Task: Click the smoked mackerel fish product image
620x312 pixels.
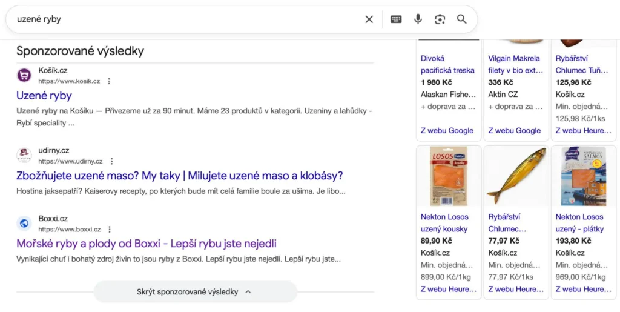Action: [516, 176]
